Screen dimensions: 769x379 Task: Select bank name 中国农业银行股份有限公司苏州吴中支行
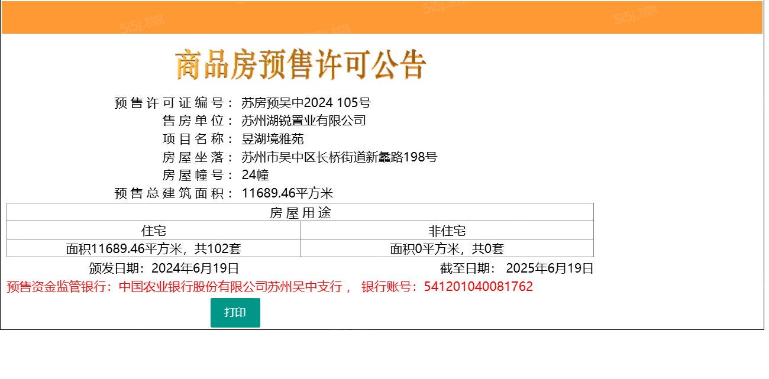click(231, 287)
